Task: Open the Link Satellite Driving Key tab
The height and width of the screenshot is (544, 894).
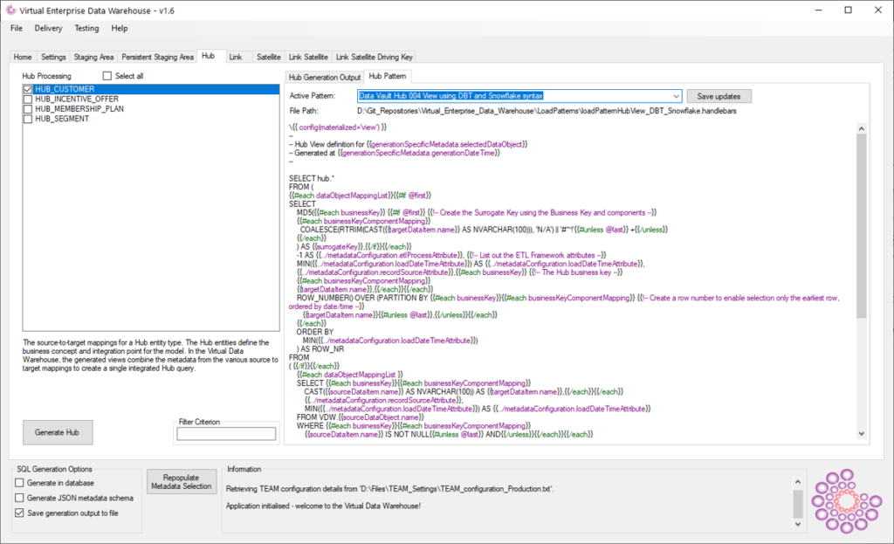Action: point(375,57)
